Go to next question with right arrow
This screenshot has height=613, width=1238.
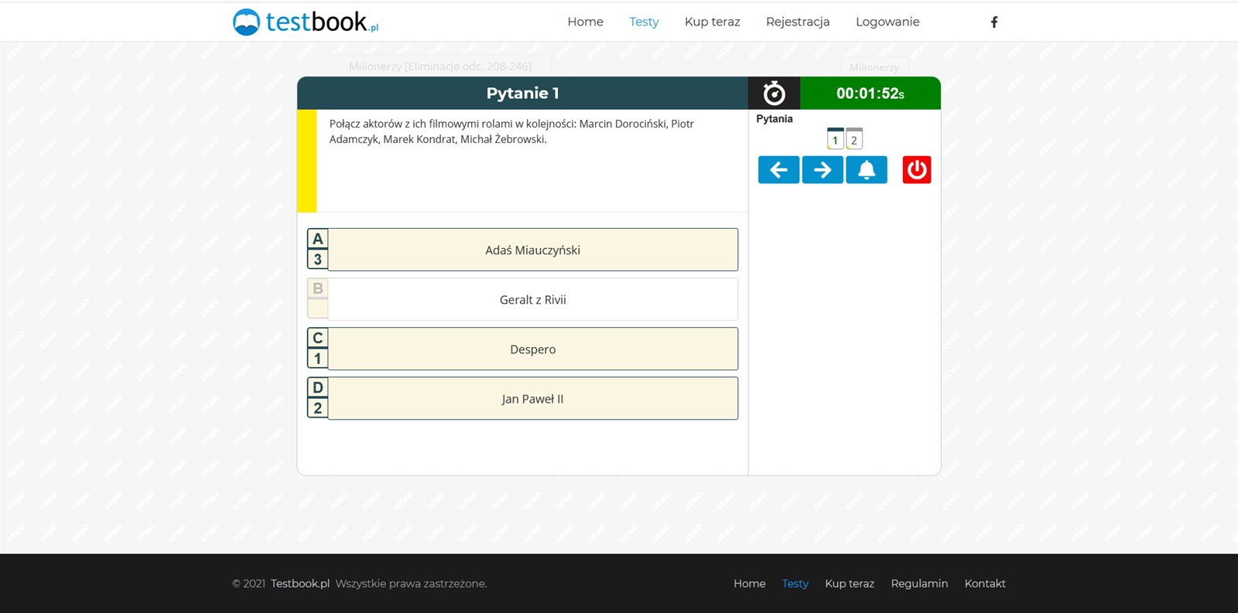pyautogui.click(x=822, y=170)
